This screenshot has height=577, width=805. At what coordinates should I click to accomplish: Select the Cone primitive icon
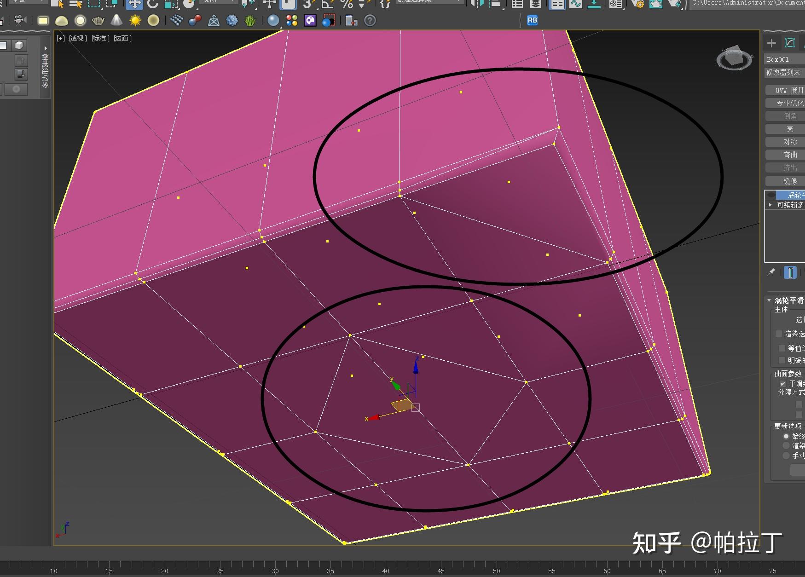click(x=117, y=20)
